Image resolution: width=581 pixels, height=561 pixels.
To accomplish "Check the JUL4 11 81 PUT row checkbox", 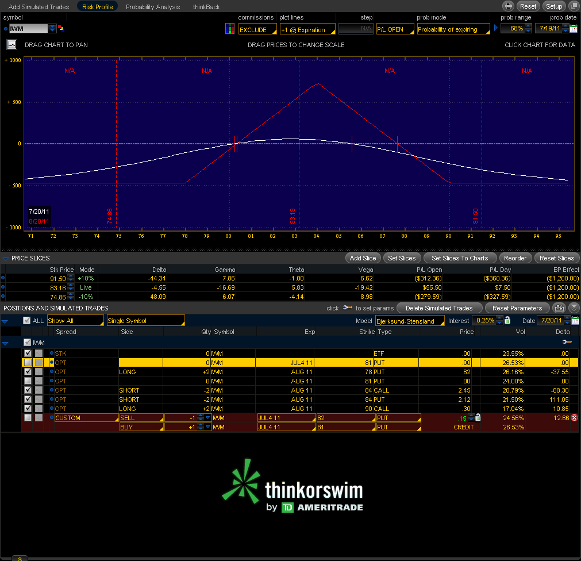I will click(28, 362).
